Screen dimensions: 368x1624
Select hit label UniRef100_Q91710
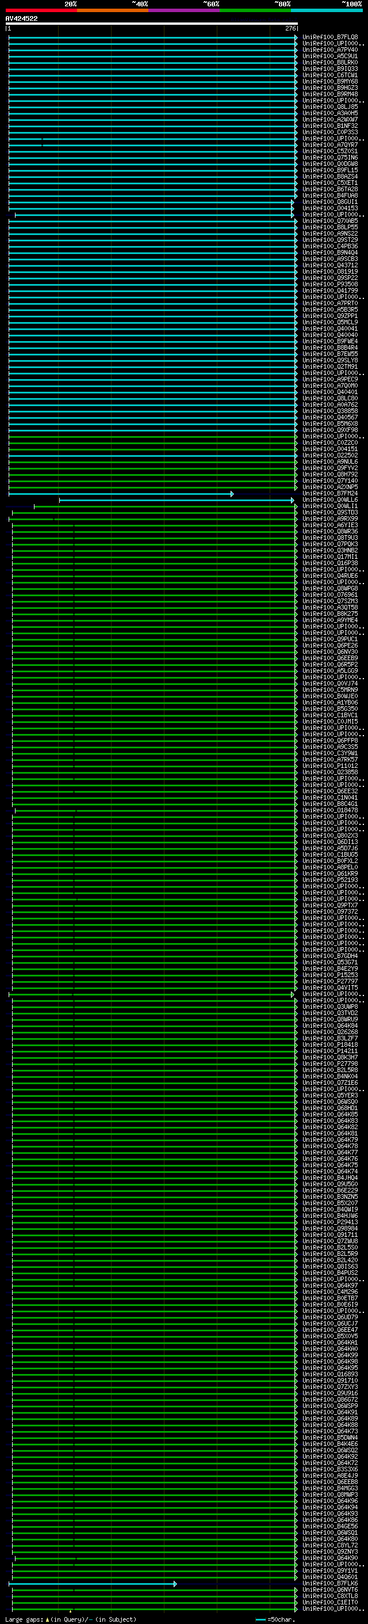tap(330, 1380)
